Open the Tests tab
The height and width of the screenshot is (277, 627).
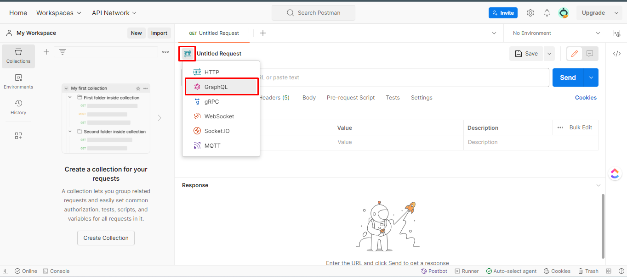pyautogui.click(x=393, y=98)
